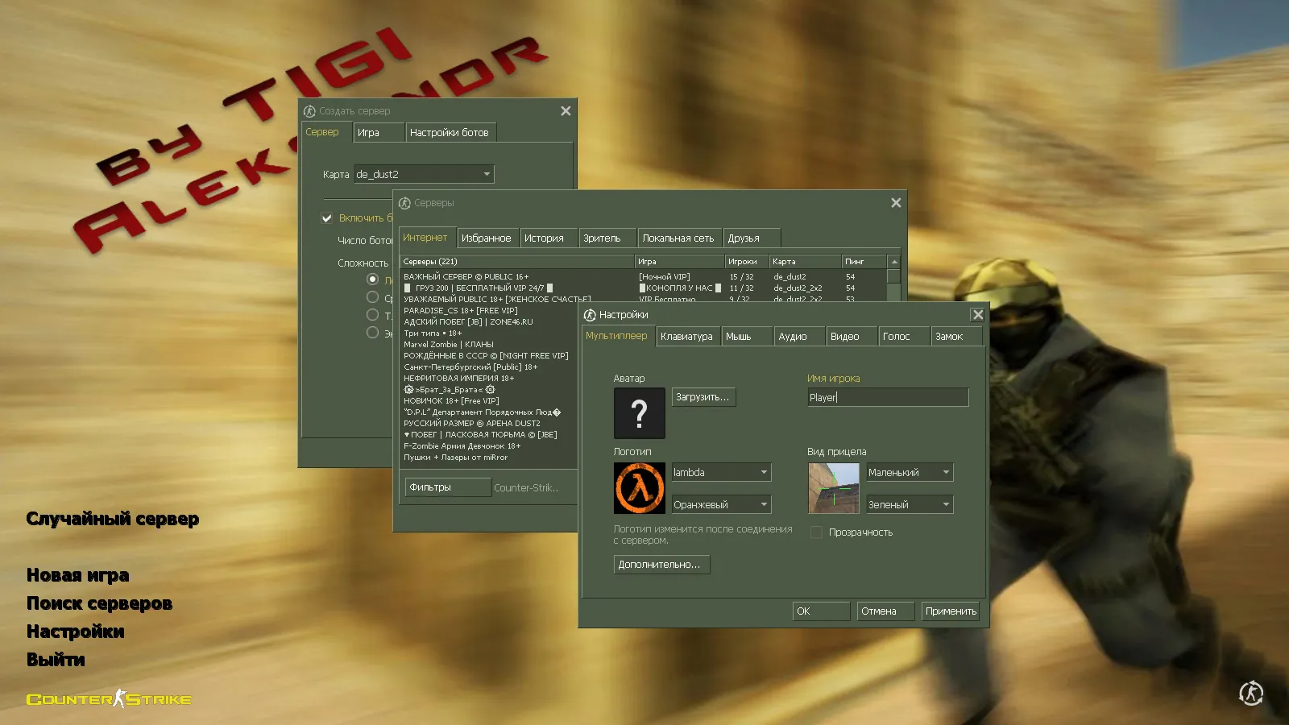
Task: Click the CS emblem in the bottom-right corner
Action: [1250, 693]
